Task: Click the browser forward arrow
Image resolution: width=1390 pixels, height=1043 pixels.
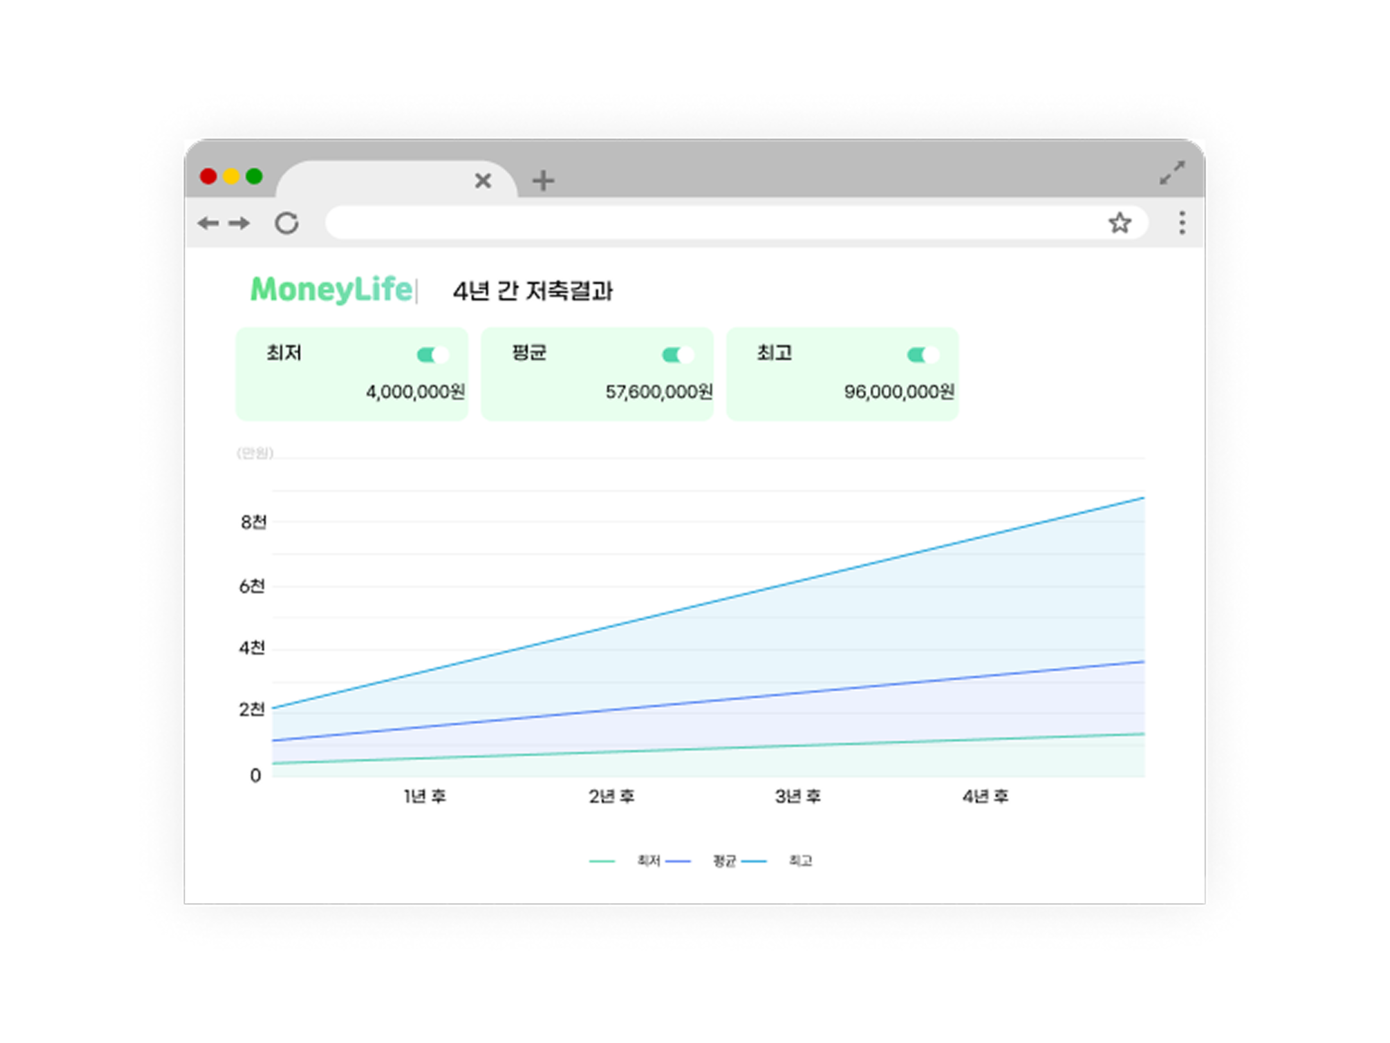Action: pyautogui.click(x=239, y=223)
